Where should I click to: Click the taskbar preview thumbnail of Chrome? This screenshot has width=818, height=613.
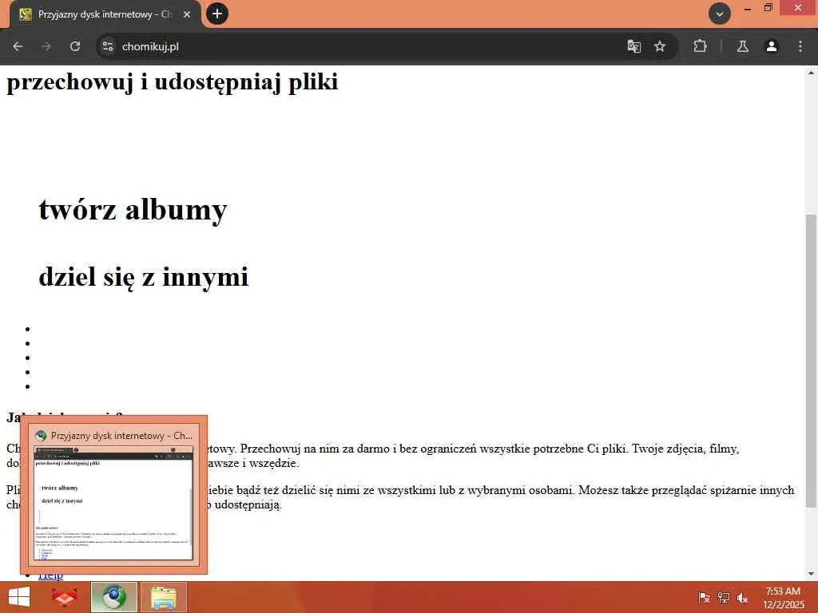point(113,503)
